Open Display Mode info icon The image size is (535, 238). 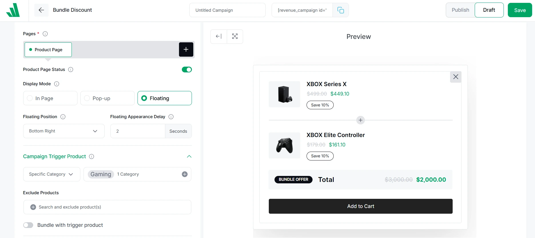pyautogui.click(x=57, y=84)
